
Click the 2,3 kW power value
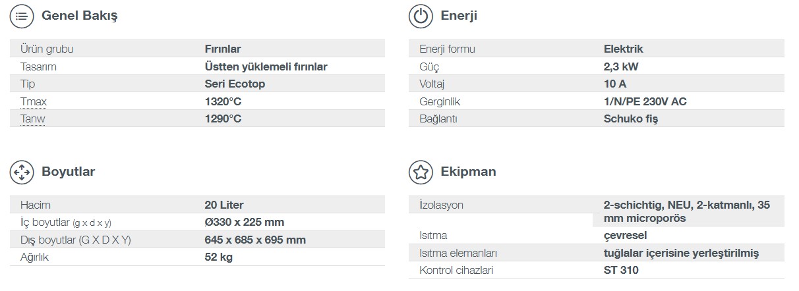coord(621,66)
